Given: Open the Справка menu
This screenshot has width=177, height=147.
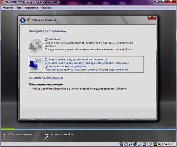Looking at the screenshot, I should (46, 8).
